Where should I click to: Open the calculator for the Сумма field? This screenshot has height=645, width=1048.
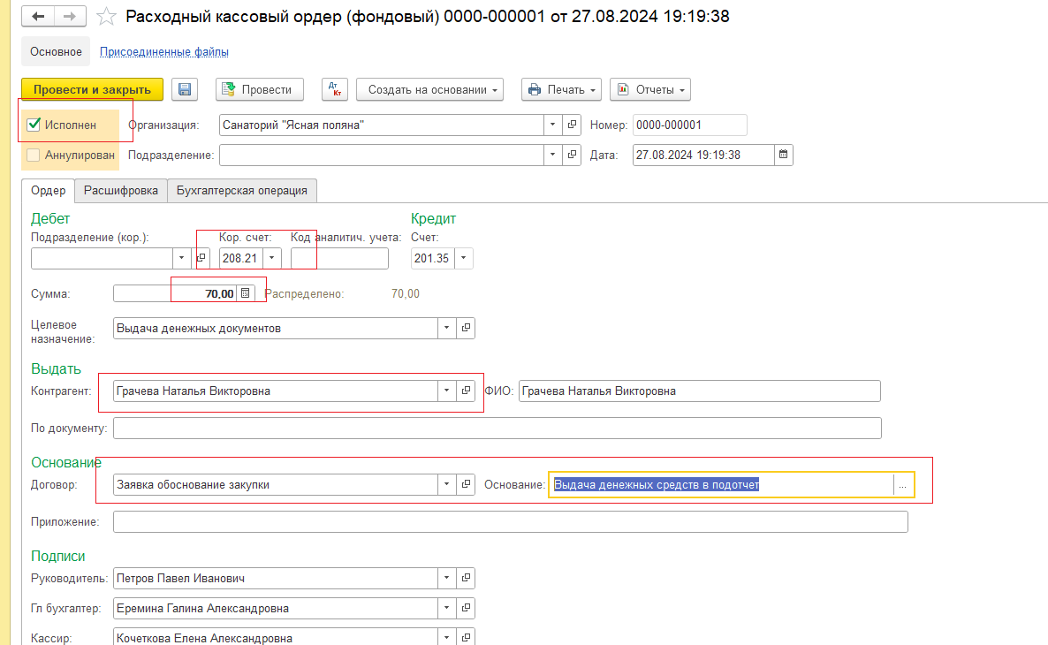coord(246,293)
